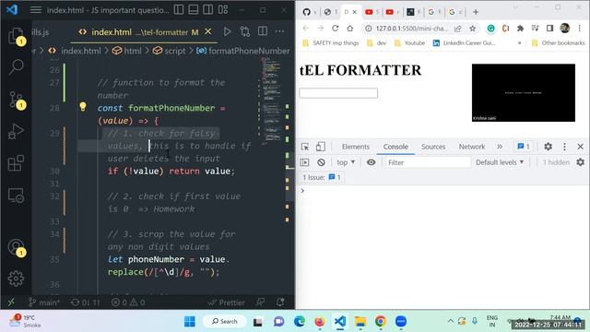Open the Run and Debug view

click(16, 131)
